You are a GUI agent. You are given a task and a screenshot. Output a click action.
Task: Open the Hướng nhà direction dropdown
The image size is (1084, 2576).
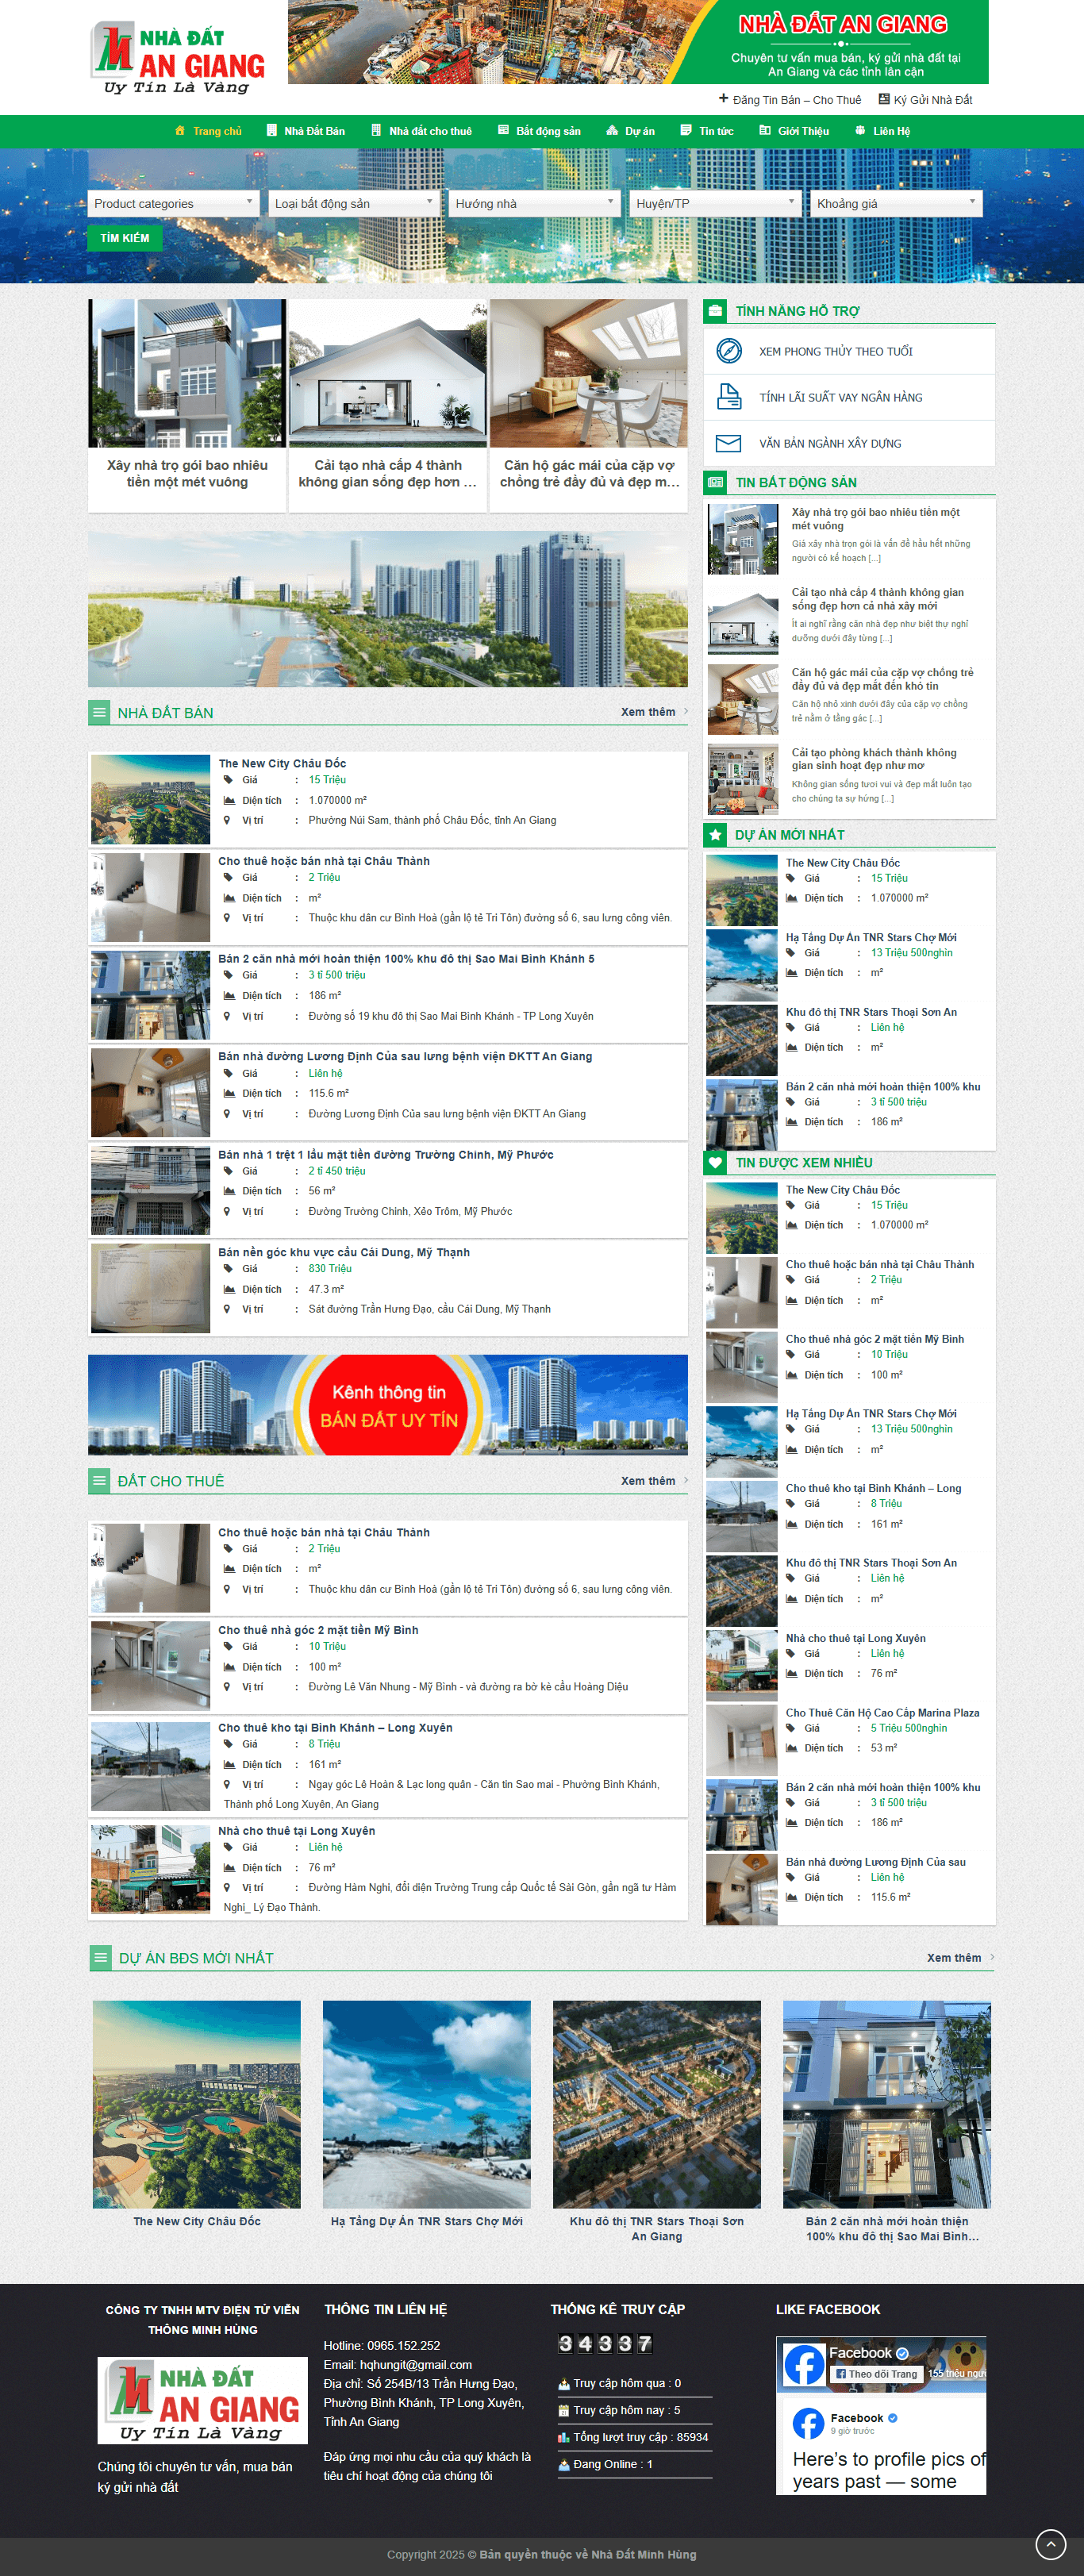click(x=534, y=204)
